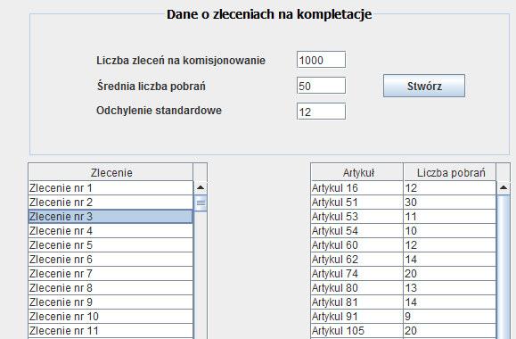
Task: Click the up arrow of Zlecenie list scrollbar
Action: point(201,187)
